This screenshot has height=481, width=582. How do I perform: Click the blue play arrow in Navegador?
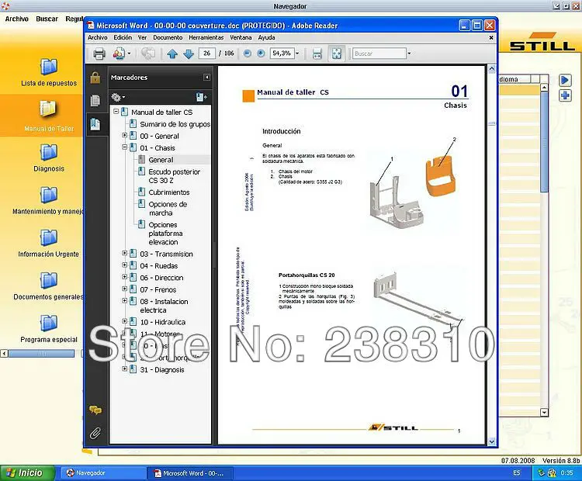tap(565, 80)
